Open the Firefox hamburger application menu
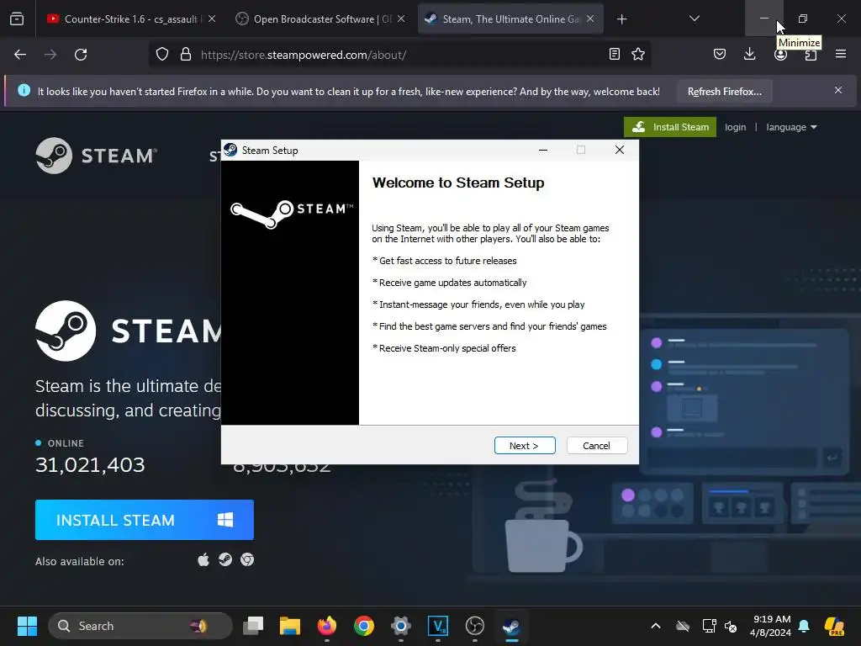Screen dimensions: 861x646 point(841,54)
